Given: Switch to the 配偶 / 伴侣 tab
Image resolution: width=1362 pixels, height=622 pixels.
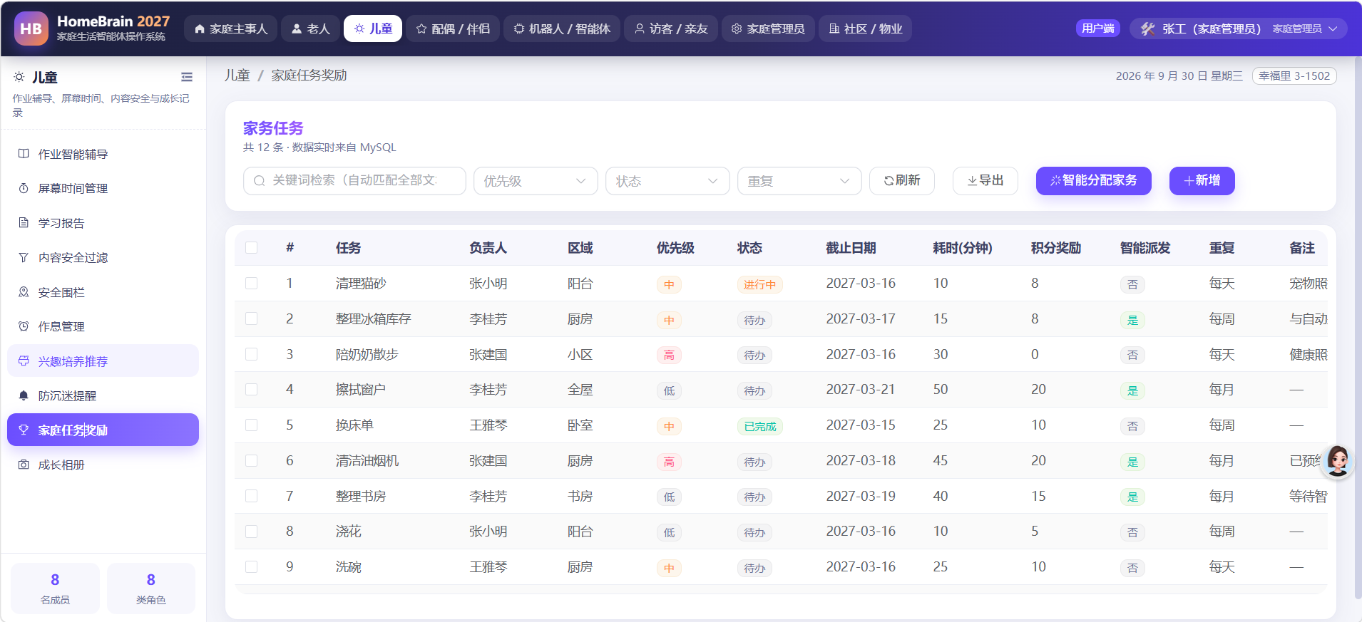Looking at the screenshot, I should [453, 28].
